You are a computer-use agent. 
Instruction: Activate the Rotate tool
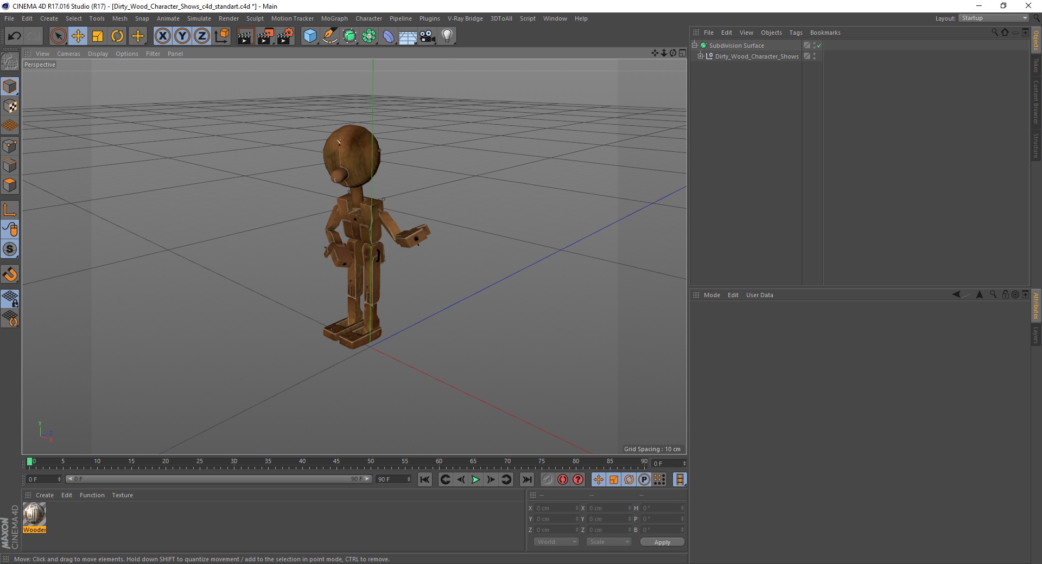tap(117, 36)
